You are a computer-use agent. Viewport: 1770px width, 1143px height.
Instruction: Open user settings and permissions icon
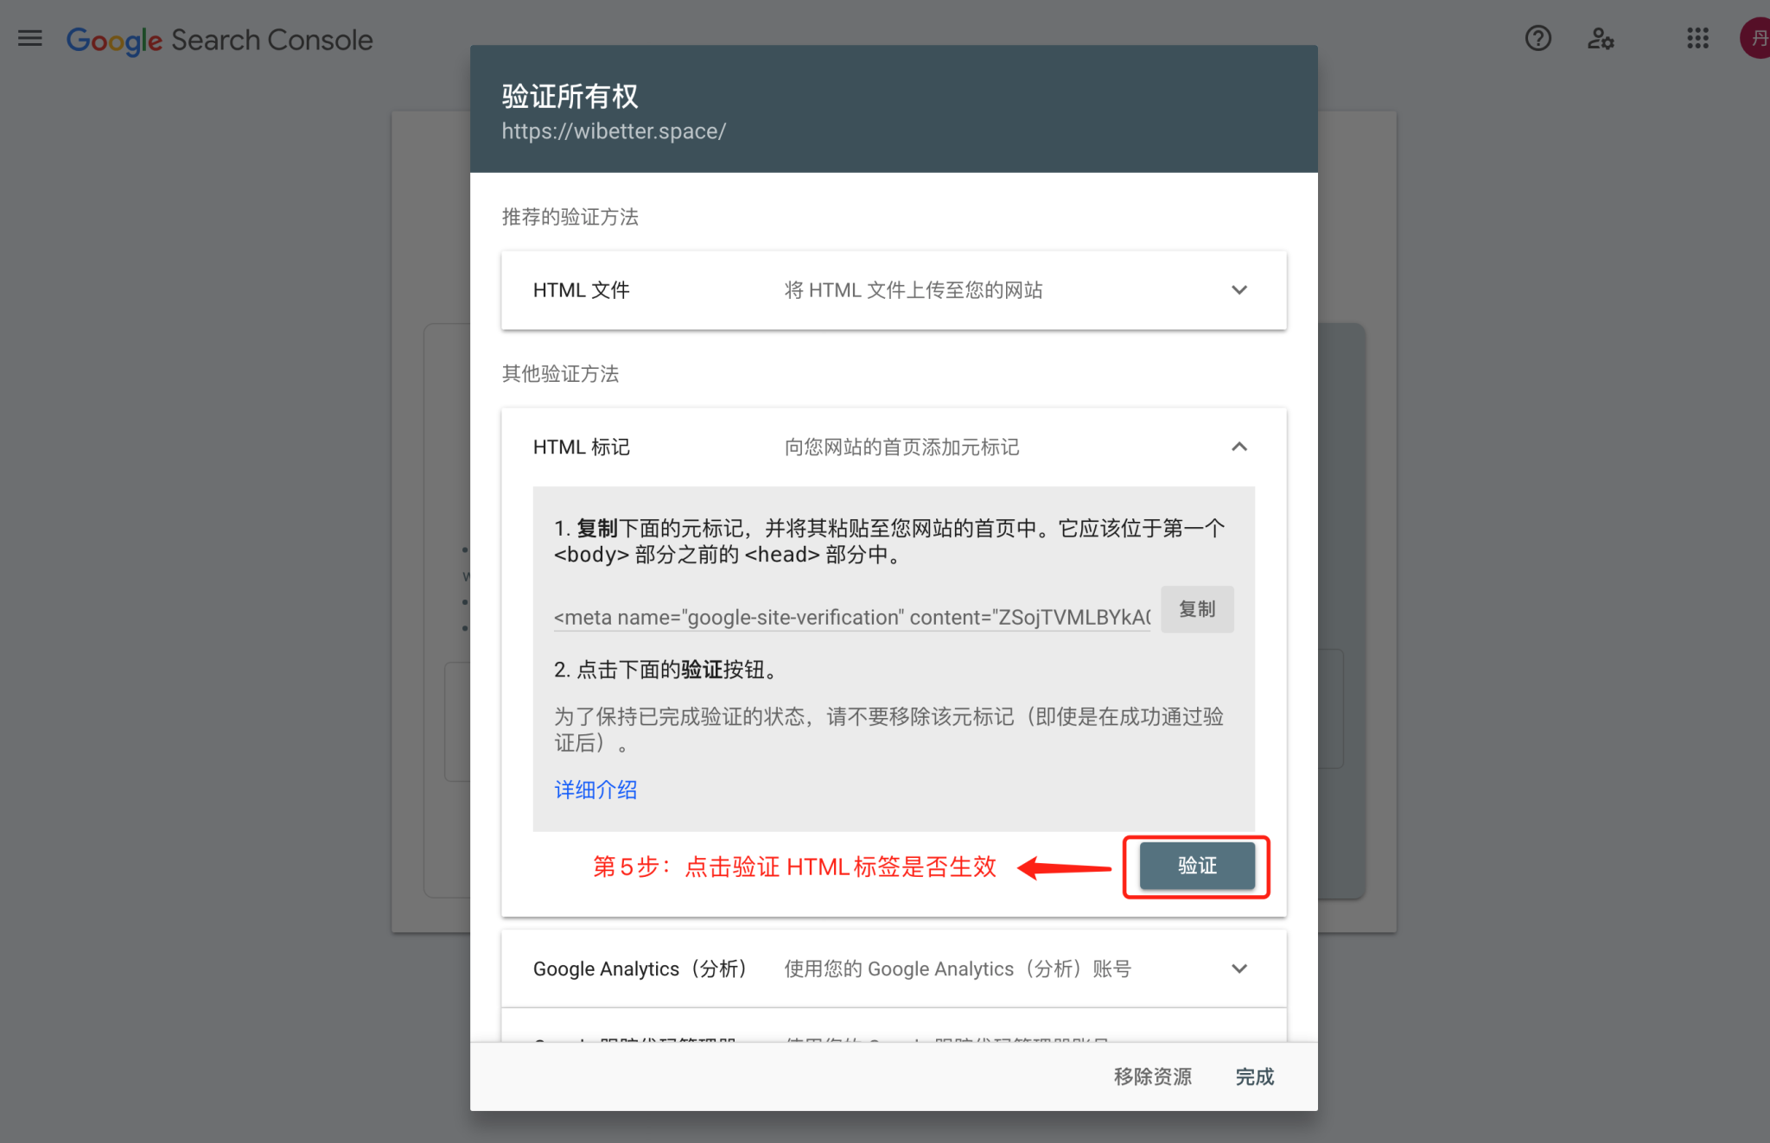(1601, 38)
